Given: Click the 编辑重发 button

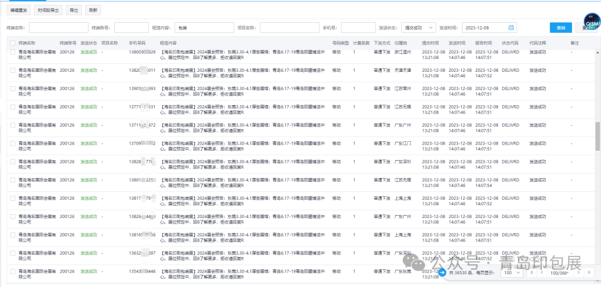Looking at the screenshot, I should pyautogui.click(x=18, y=10).
